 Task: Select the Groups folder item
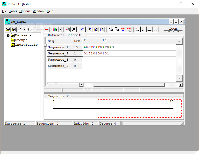point(21,40)
